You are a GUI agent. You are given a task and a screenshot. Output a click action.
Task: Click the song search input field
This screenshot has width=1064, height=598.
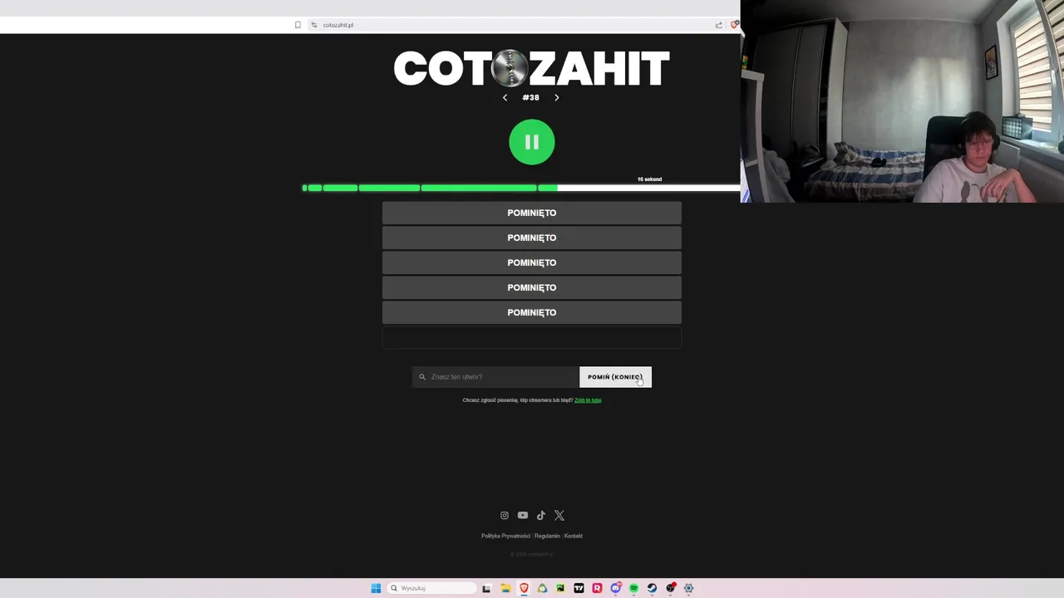[x=495, y=377]
